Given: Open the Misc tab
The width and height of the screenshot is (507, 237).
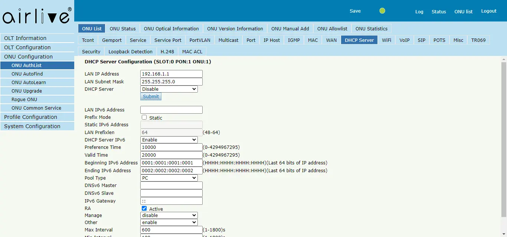Looking at the screenshot, I should coord(458,40).
